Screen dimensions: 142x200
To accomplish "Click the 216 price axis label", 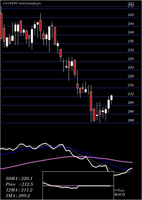I will 131,85.
